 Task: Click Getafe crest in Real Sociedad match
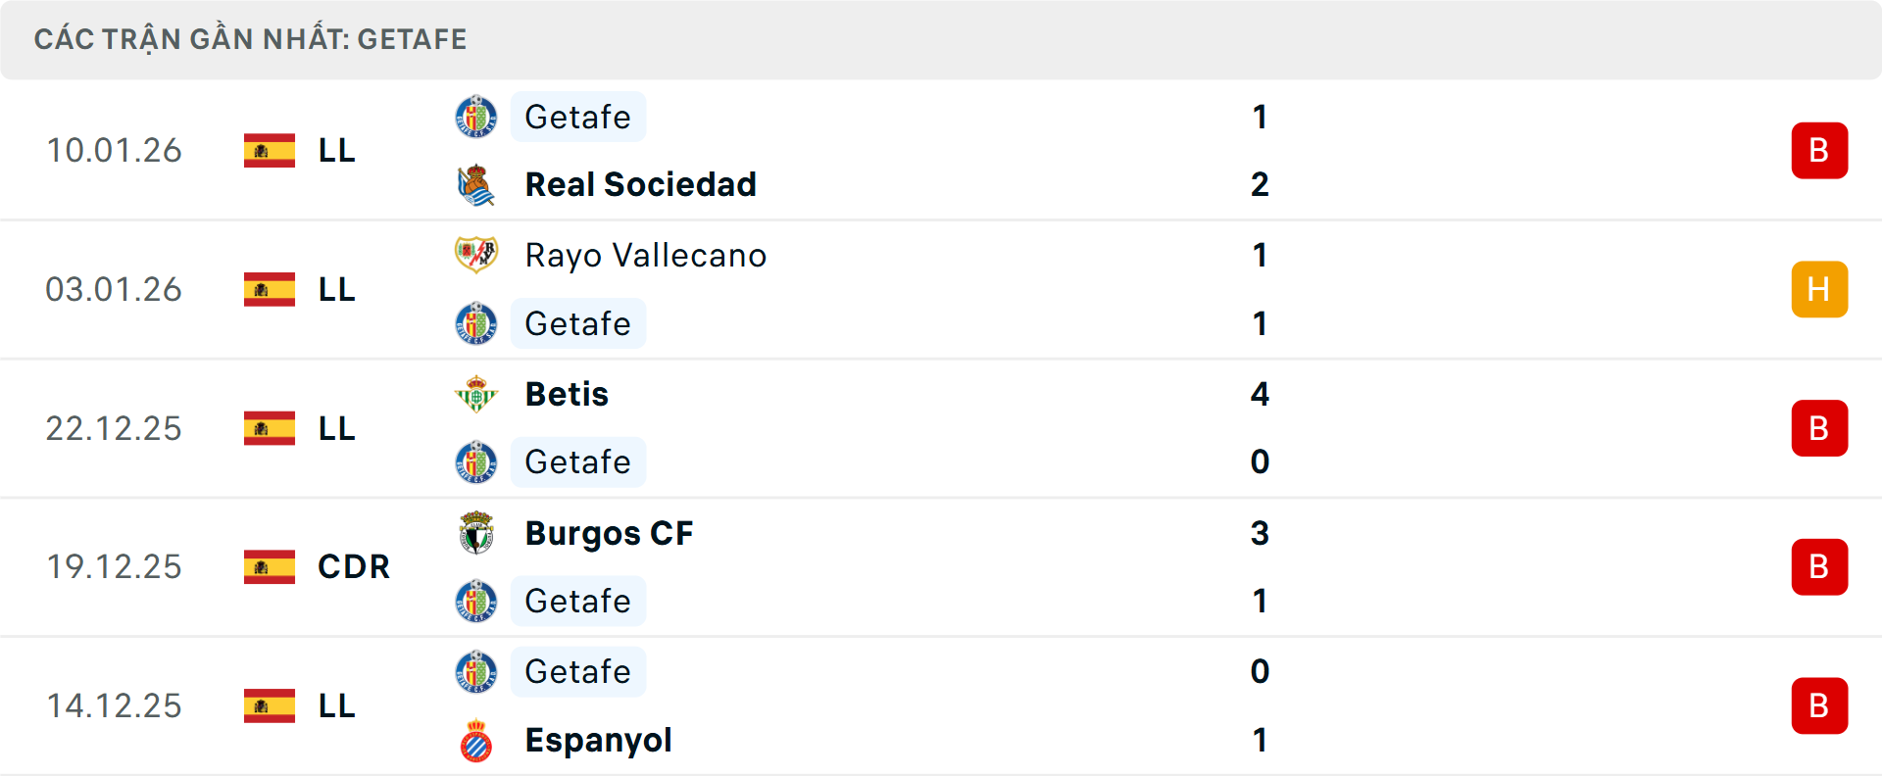pyautogui.click(x=476, y=117)
